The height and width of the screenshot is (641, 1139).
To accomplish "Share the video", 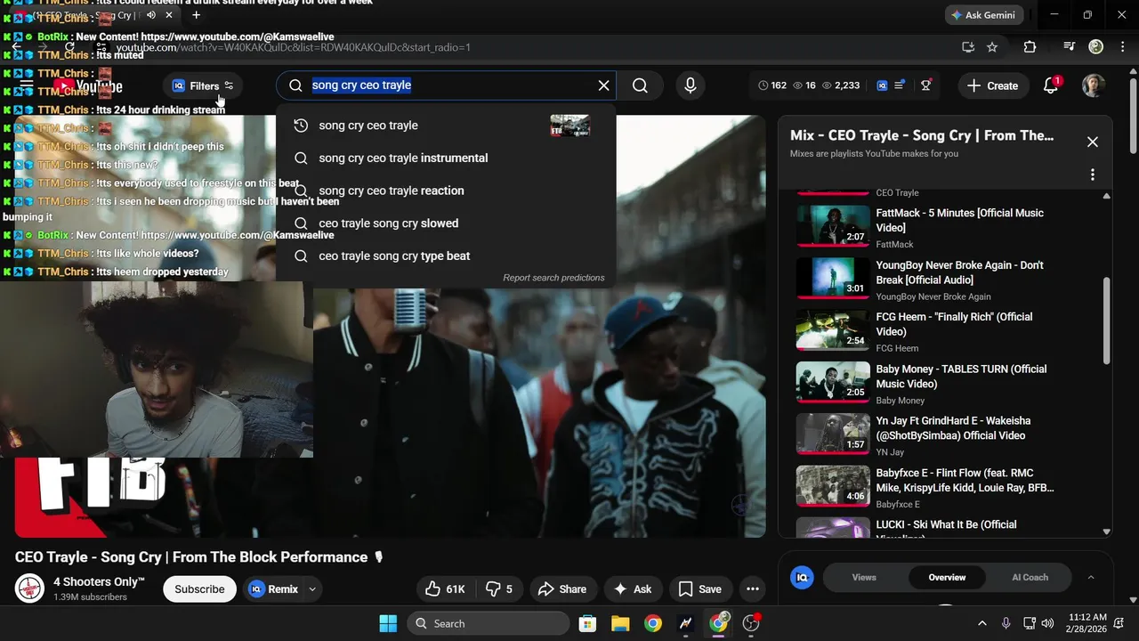I will tap(562, 588).
